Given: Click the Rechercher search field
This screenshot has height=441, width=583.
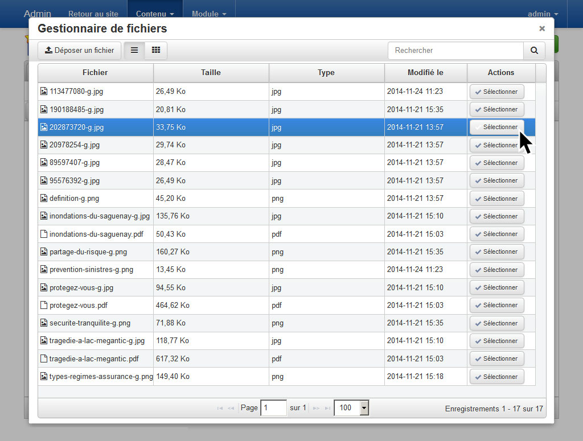Looking at the screenshot, I should 455,51.
